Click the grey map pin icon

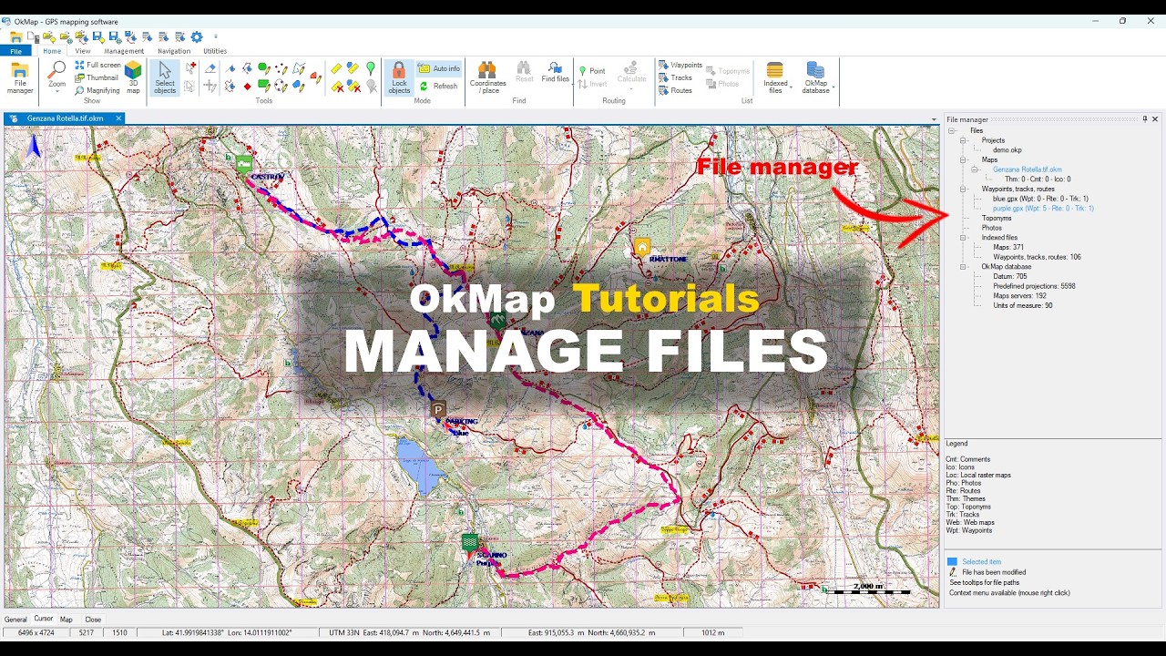(x=371, y=87)
